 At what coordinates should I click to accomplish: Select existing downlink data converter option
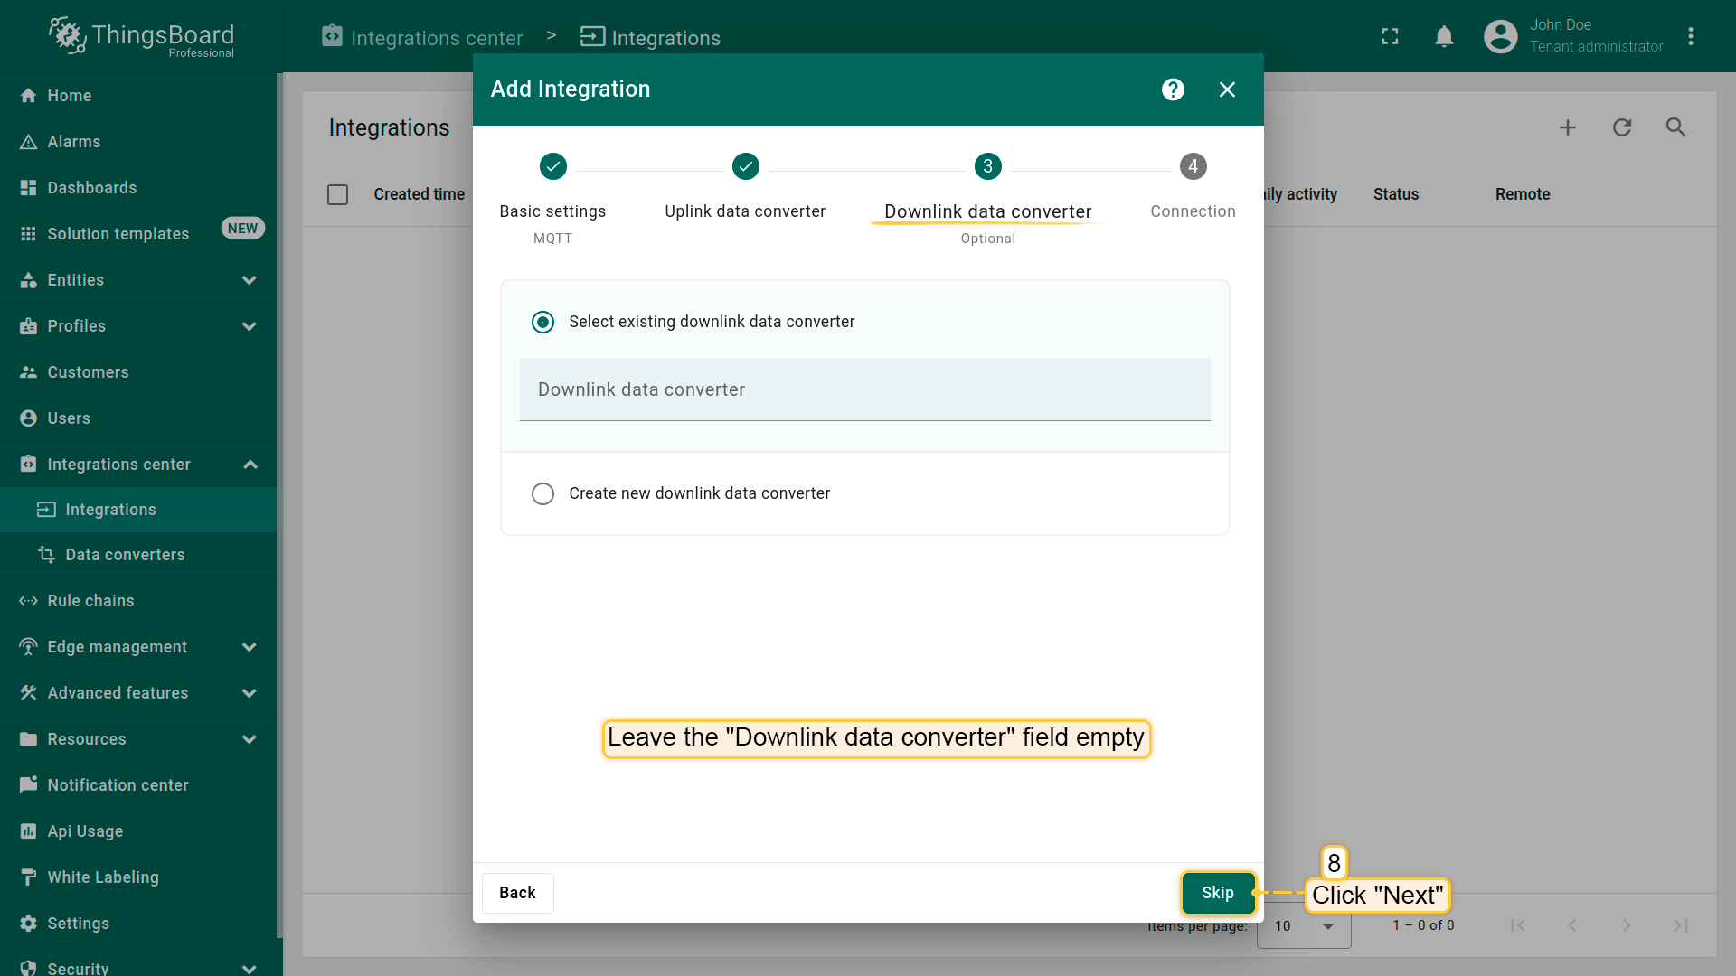542,322
